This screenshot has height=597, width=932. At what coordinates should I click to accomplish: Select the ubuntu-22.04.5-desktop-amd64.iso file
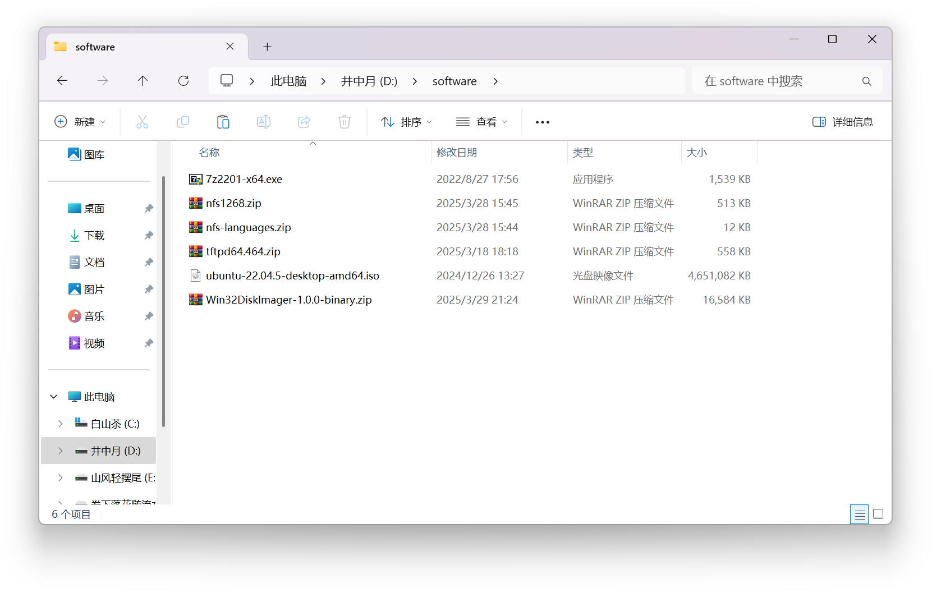coord(292,275)
